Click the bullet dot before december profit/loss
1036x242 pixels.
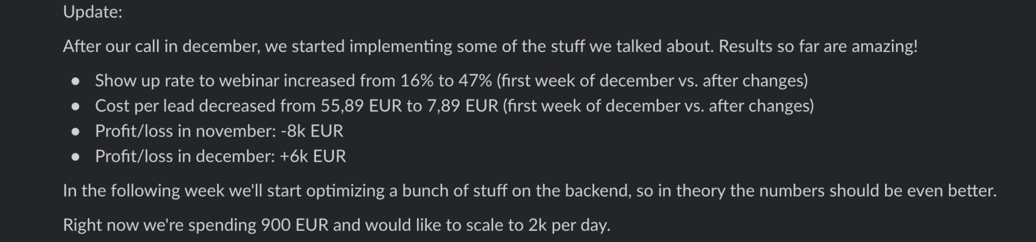click(76, 157)
